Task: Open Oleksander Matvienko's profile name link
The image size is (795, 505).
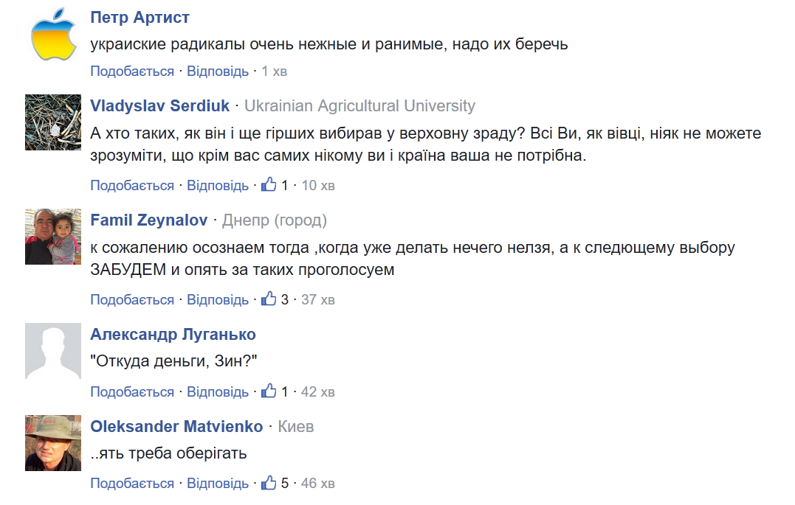Action: pyautogui.click(x=176, y=426)
